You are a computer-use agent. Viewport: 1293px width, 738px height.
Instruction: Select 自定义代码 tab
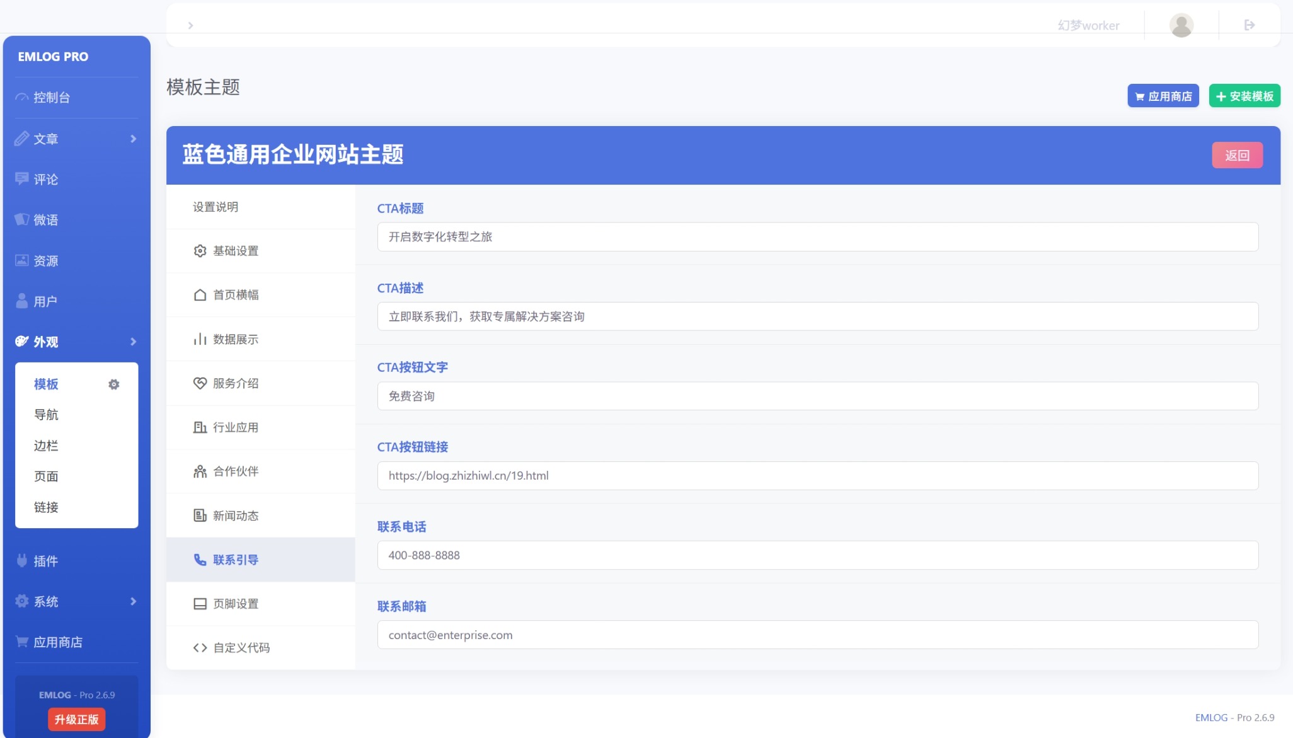click(x=241, y=648)
